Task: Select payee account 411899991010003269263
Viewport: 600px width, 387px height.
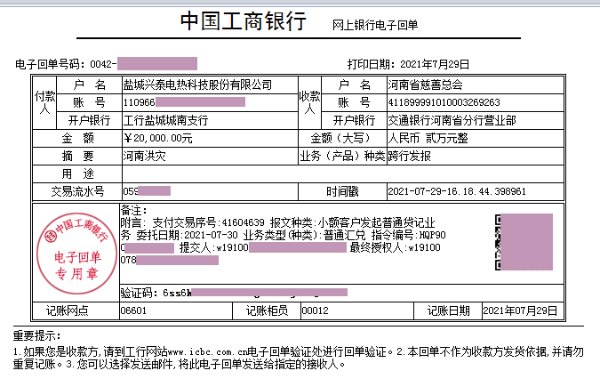Action: click(x=444, y=102)
